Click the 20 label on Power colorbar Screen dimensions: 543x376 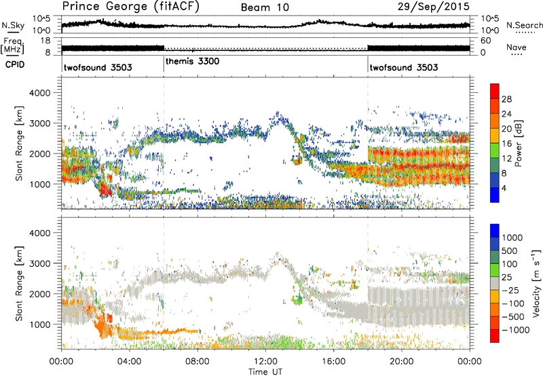(506, 129)
